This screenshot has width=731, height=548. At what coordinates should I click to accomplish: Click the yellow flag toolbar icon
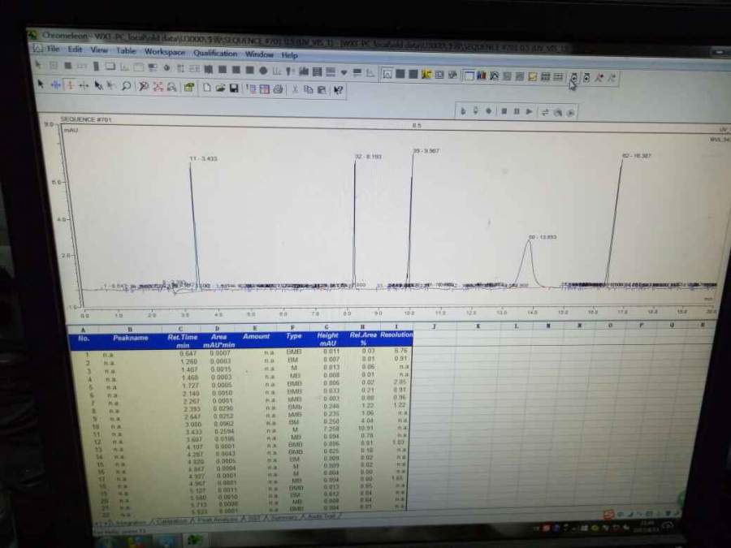point(426,74)
